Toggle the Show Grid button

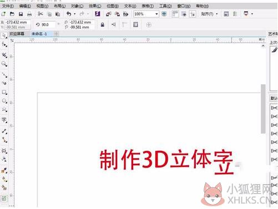pyautogui.click(x=184, y=14)
